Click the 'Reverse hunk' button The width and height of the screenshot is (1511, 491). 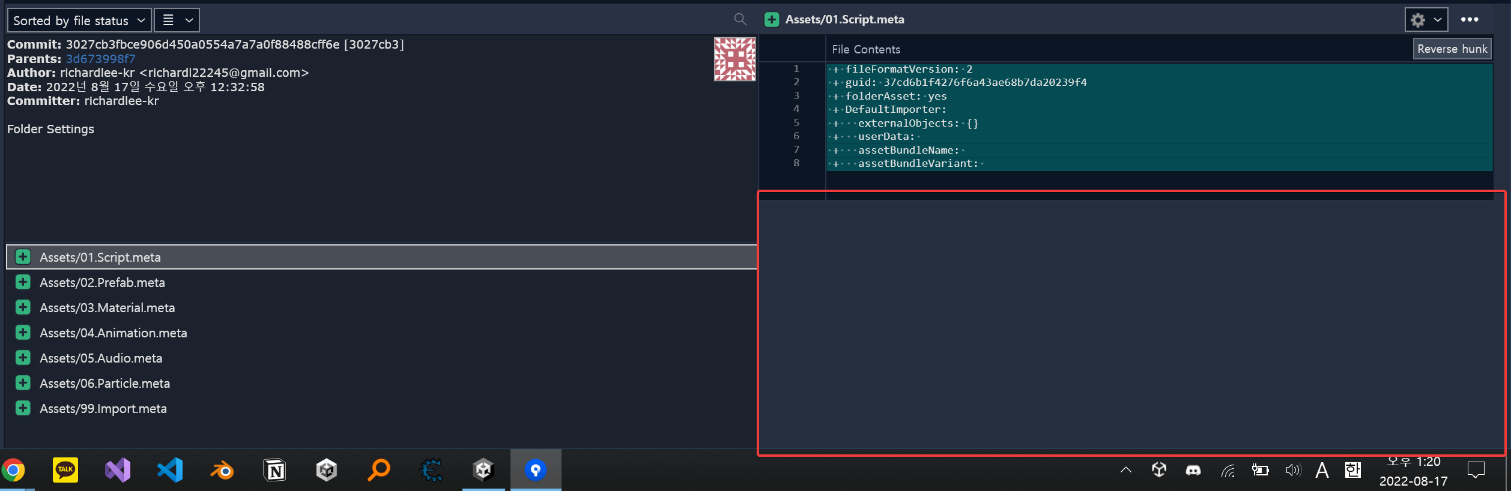click(1452, 49)
